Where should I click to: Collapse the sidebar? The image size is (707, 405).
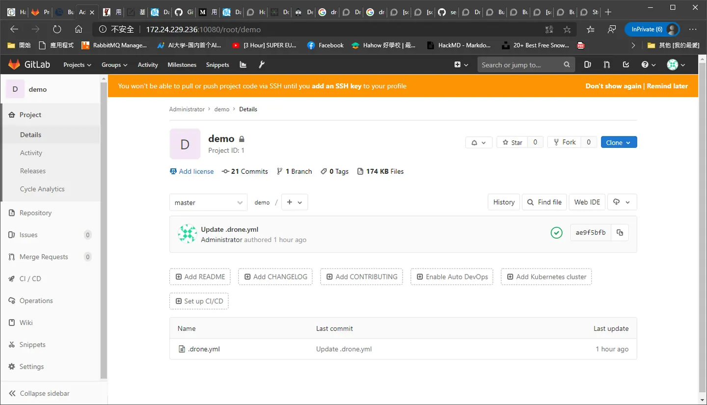[x=39, y=393]
